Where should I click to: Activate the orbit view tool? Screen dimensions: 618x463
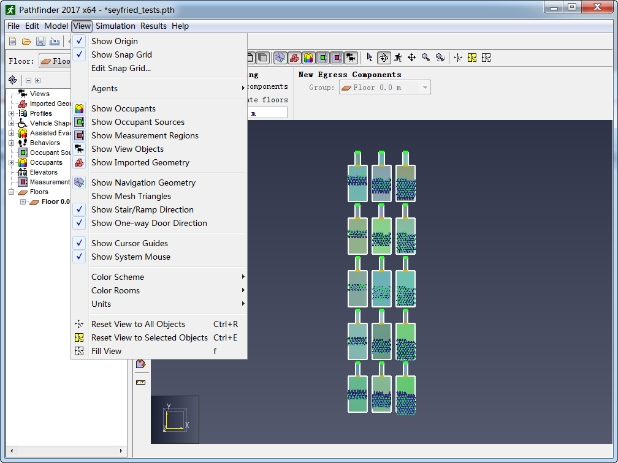(384, 58)
